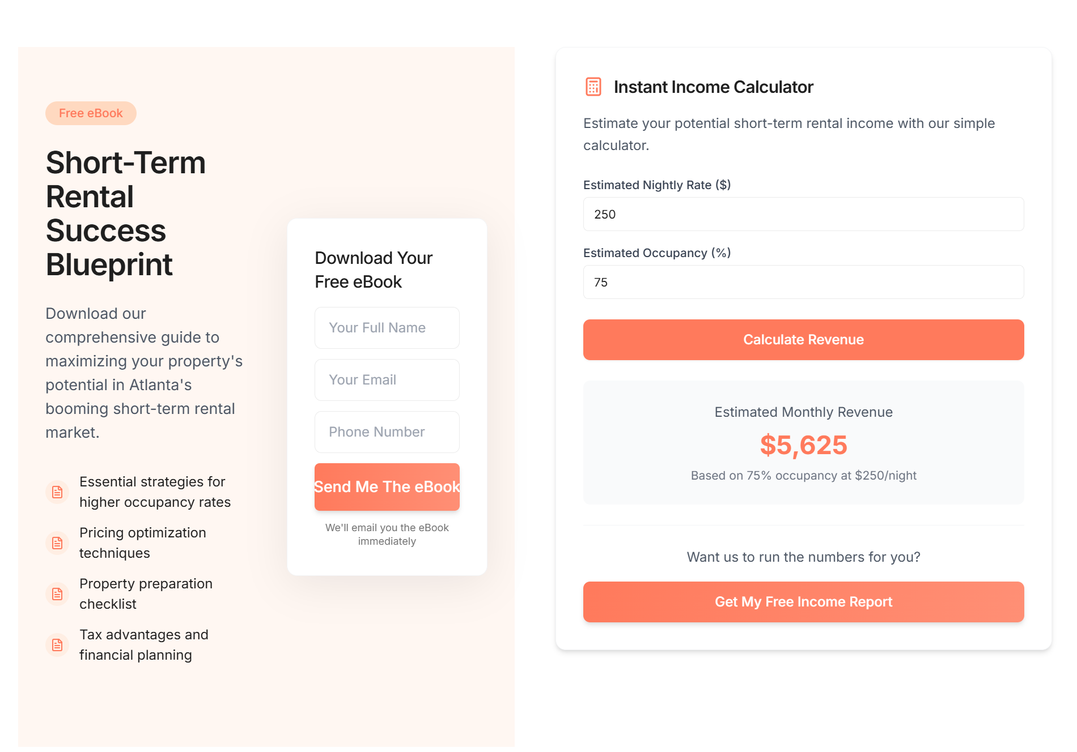Click the Essential strategies for higher occupancy text
Screen dimensions: 1077x752
155,492
